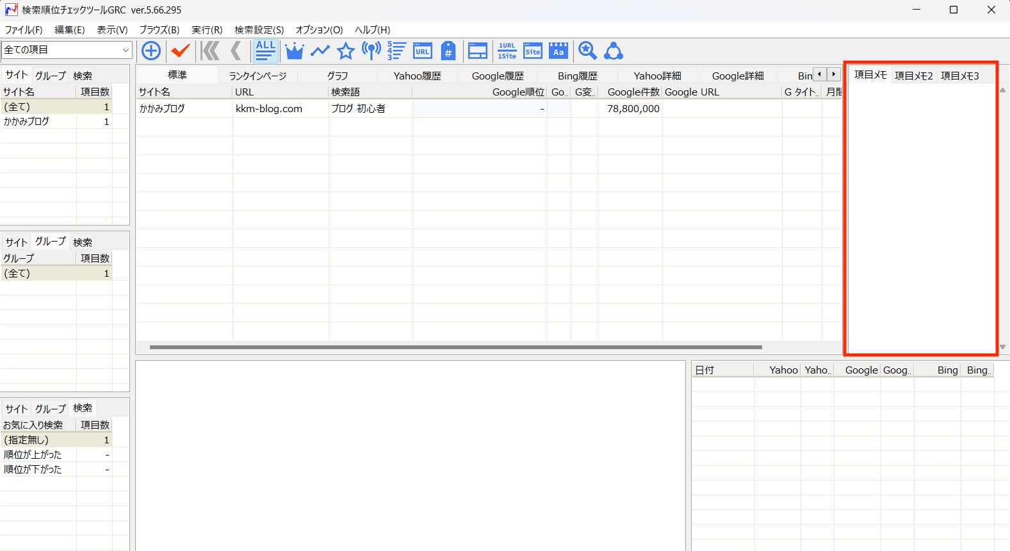Switch to the Bing履歴 tab
The height and width of the screenshot is (551, 1010).
coord(577,76)
